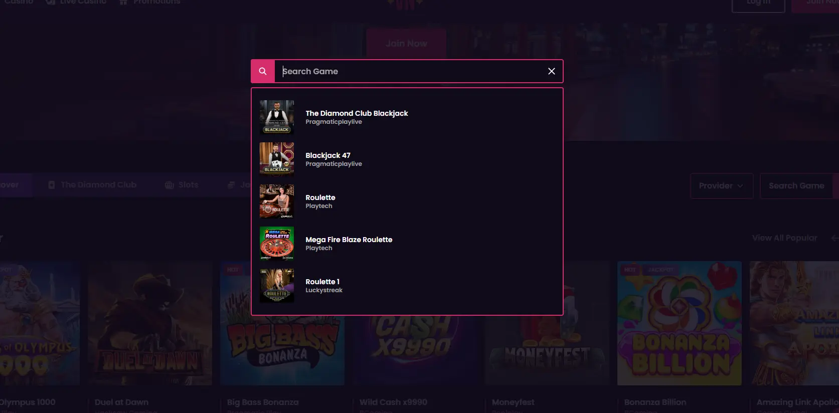The image size is (839, 413).
Task: Click the Join Now banner button
Action: point(406,44)
